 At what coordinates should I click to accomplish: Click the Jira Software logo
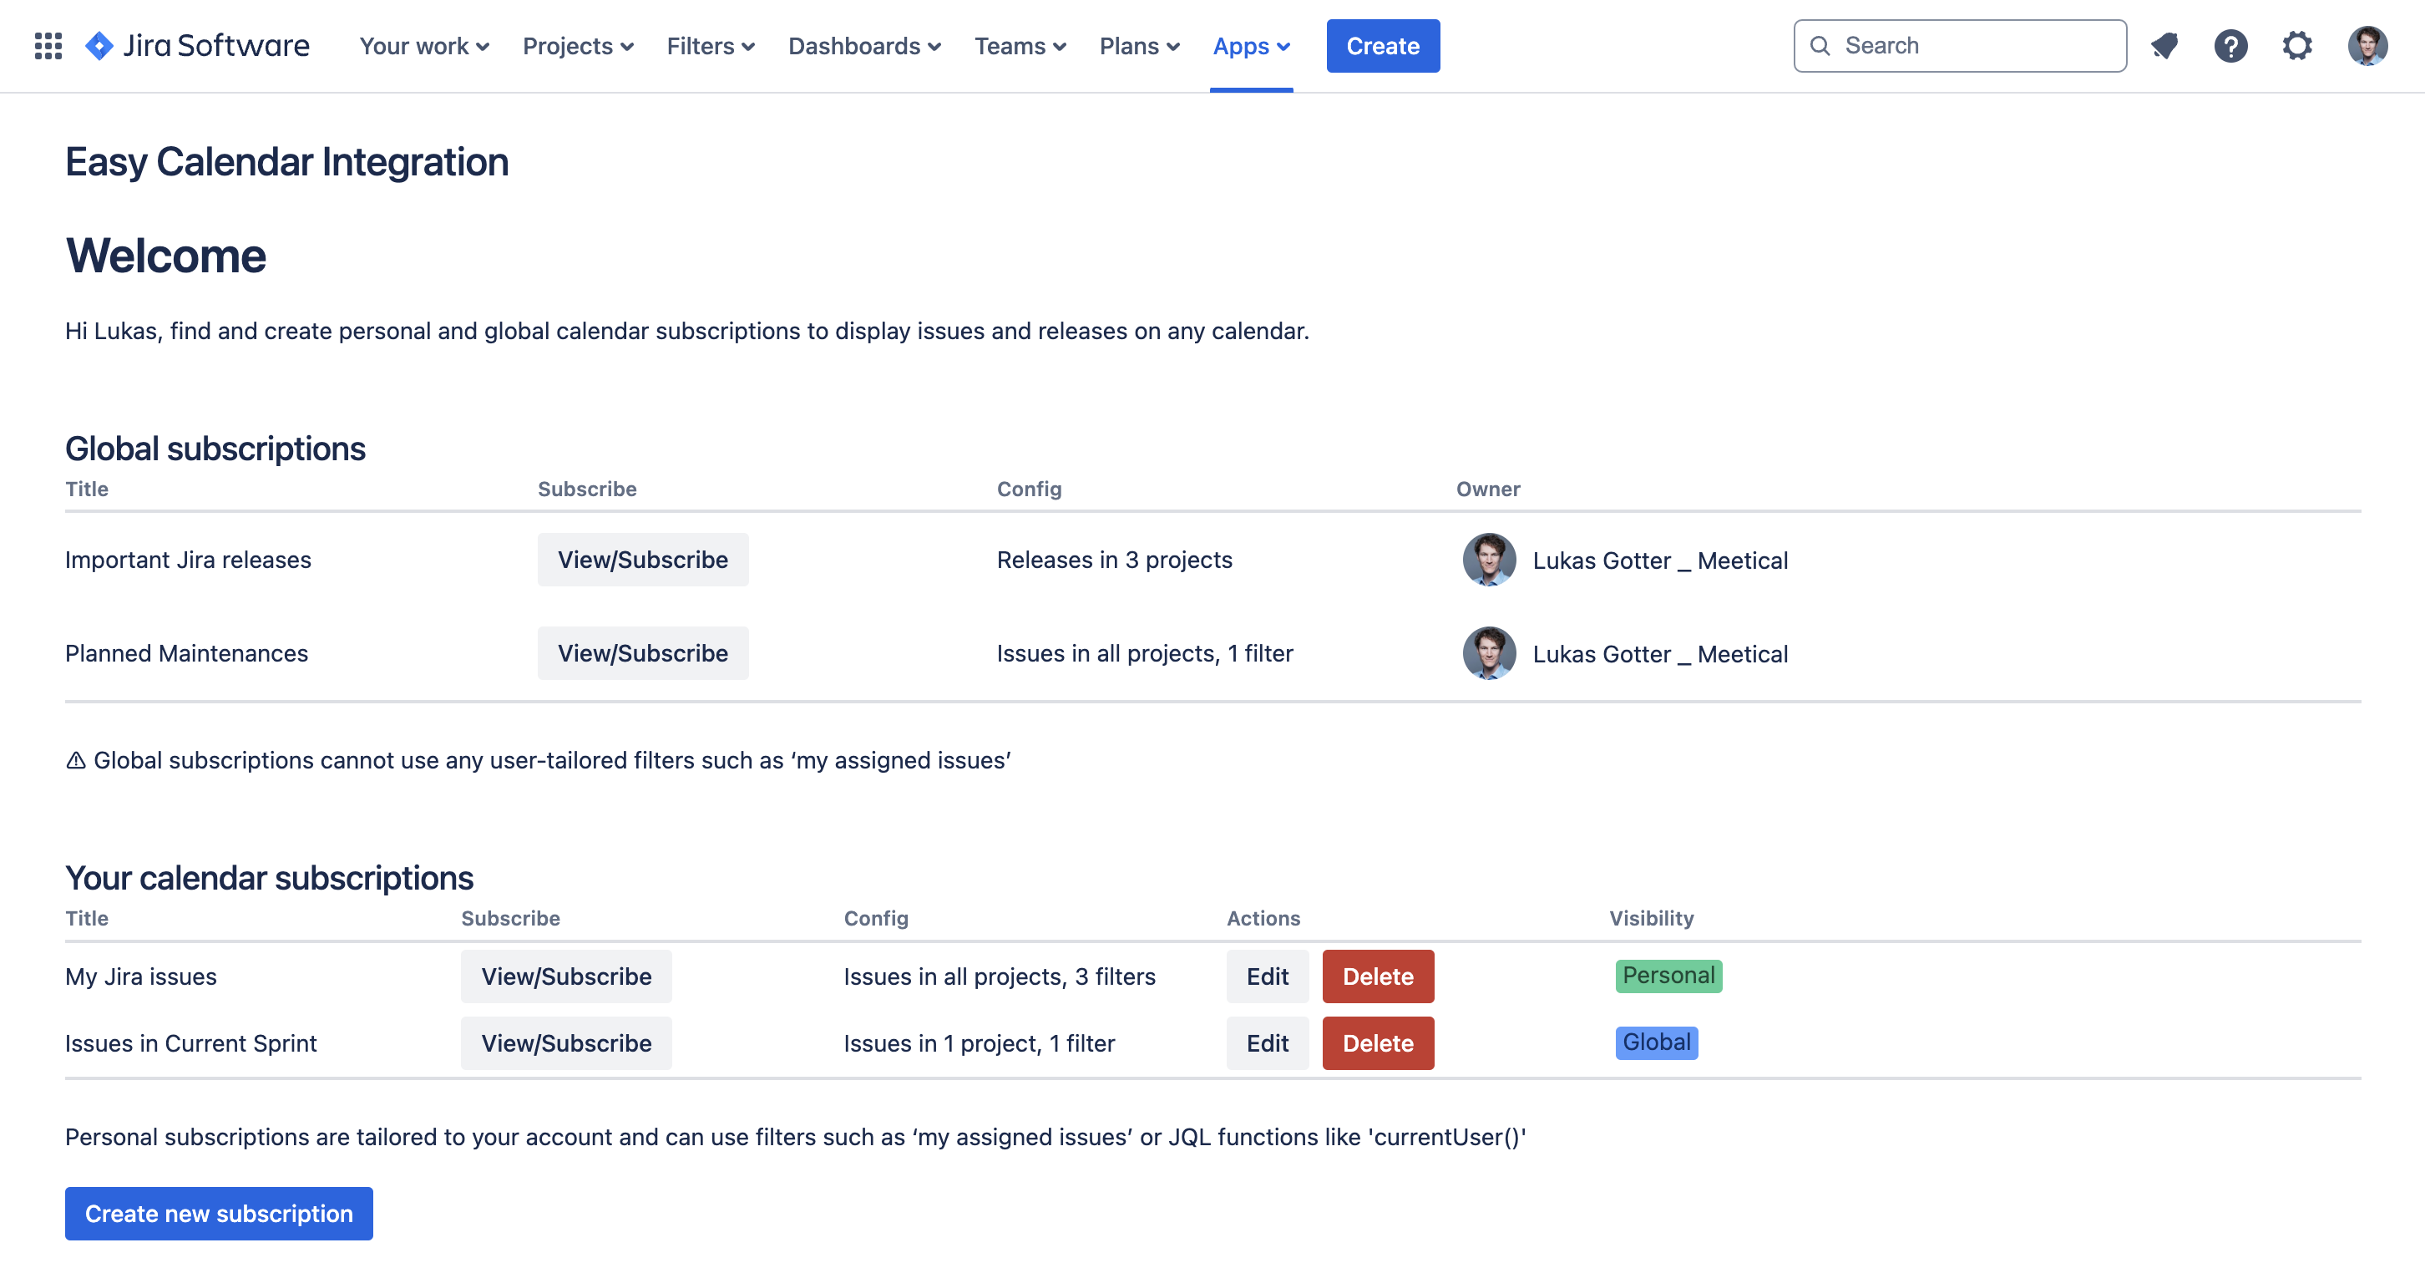[197, 45]
